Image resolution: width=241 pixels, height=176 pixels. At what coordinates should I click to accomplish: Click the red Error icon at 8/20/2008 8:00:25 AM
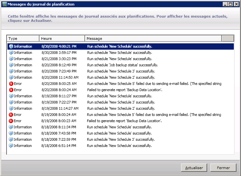(11, 84)
